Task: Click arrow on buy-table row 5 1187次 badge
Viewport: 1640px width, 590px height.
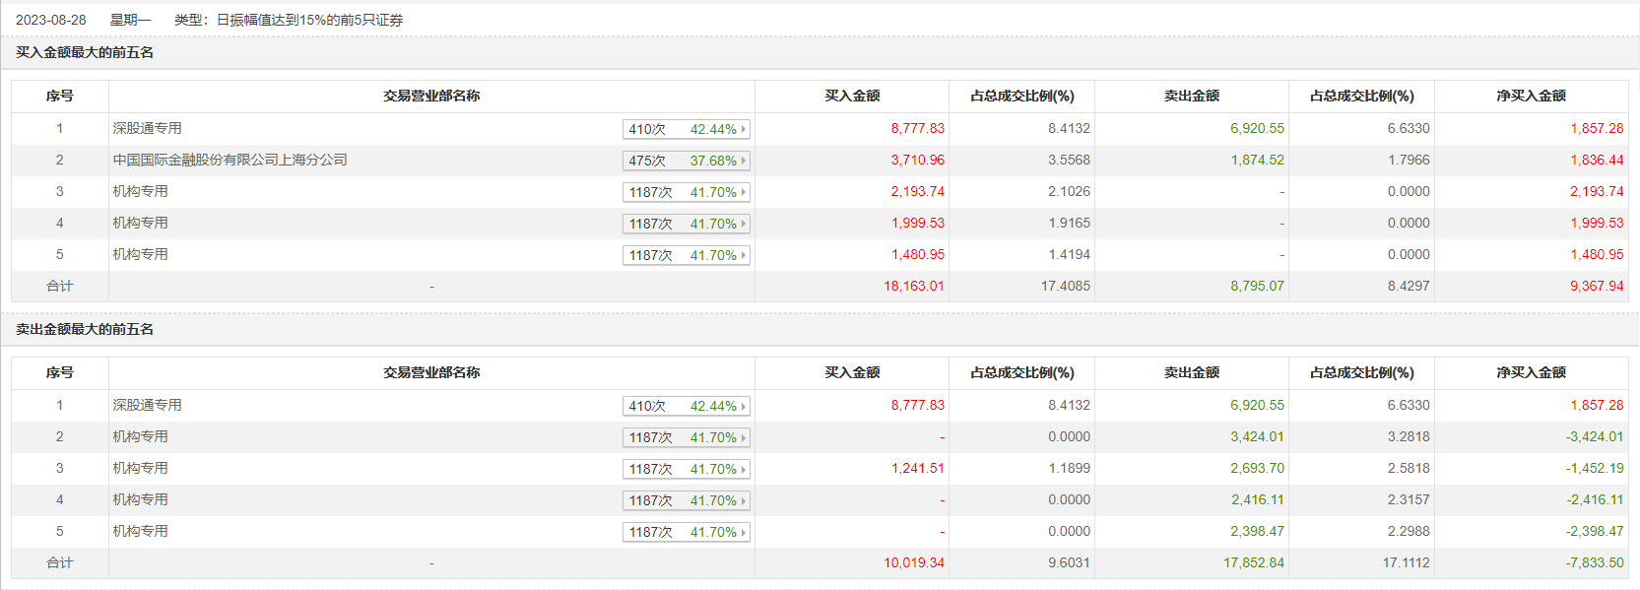Action: [x=744, y=255]
